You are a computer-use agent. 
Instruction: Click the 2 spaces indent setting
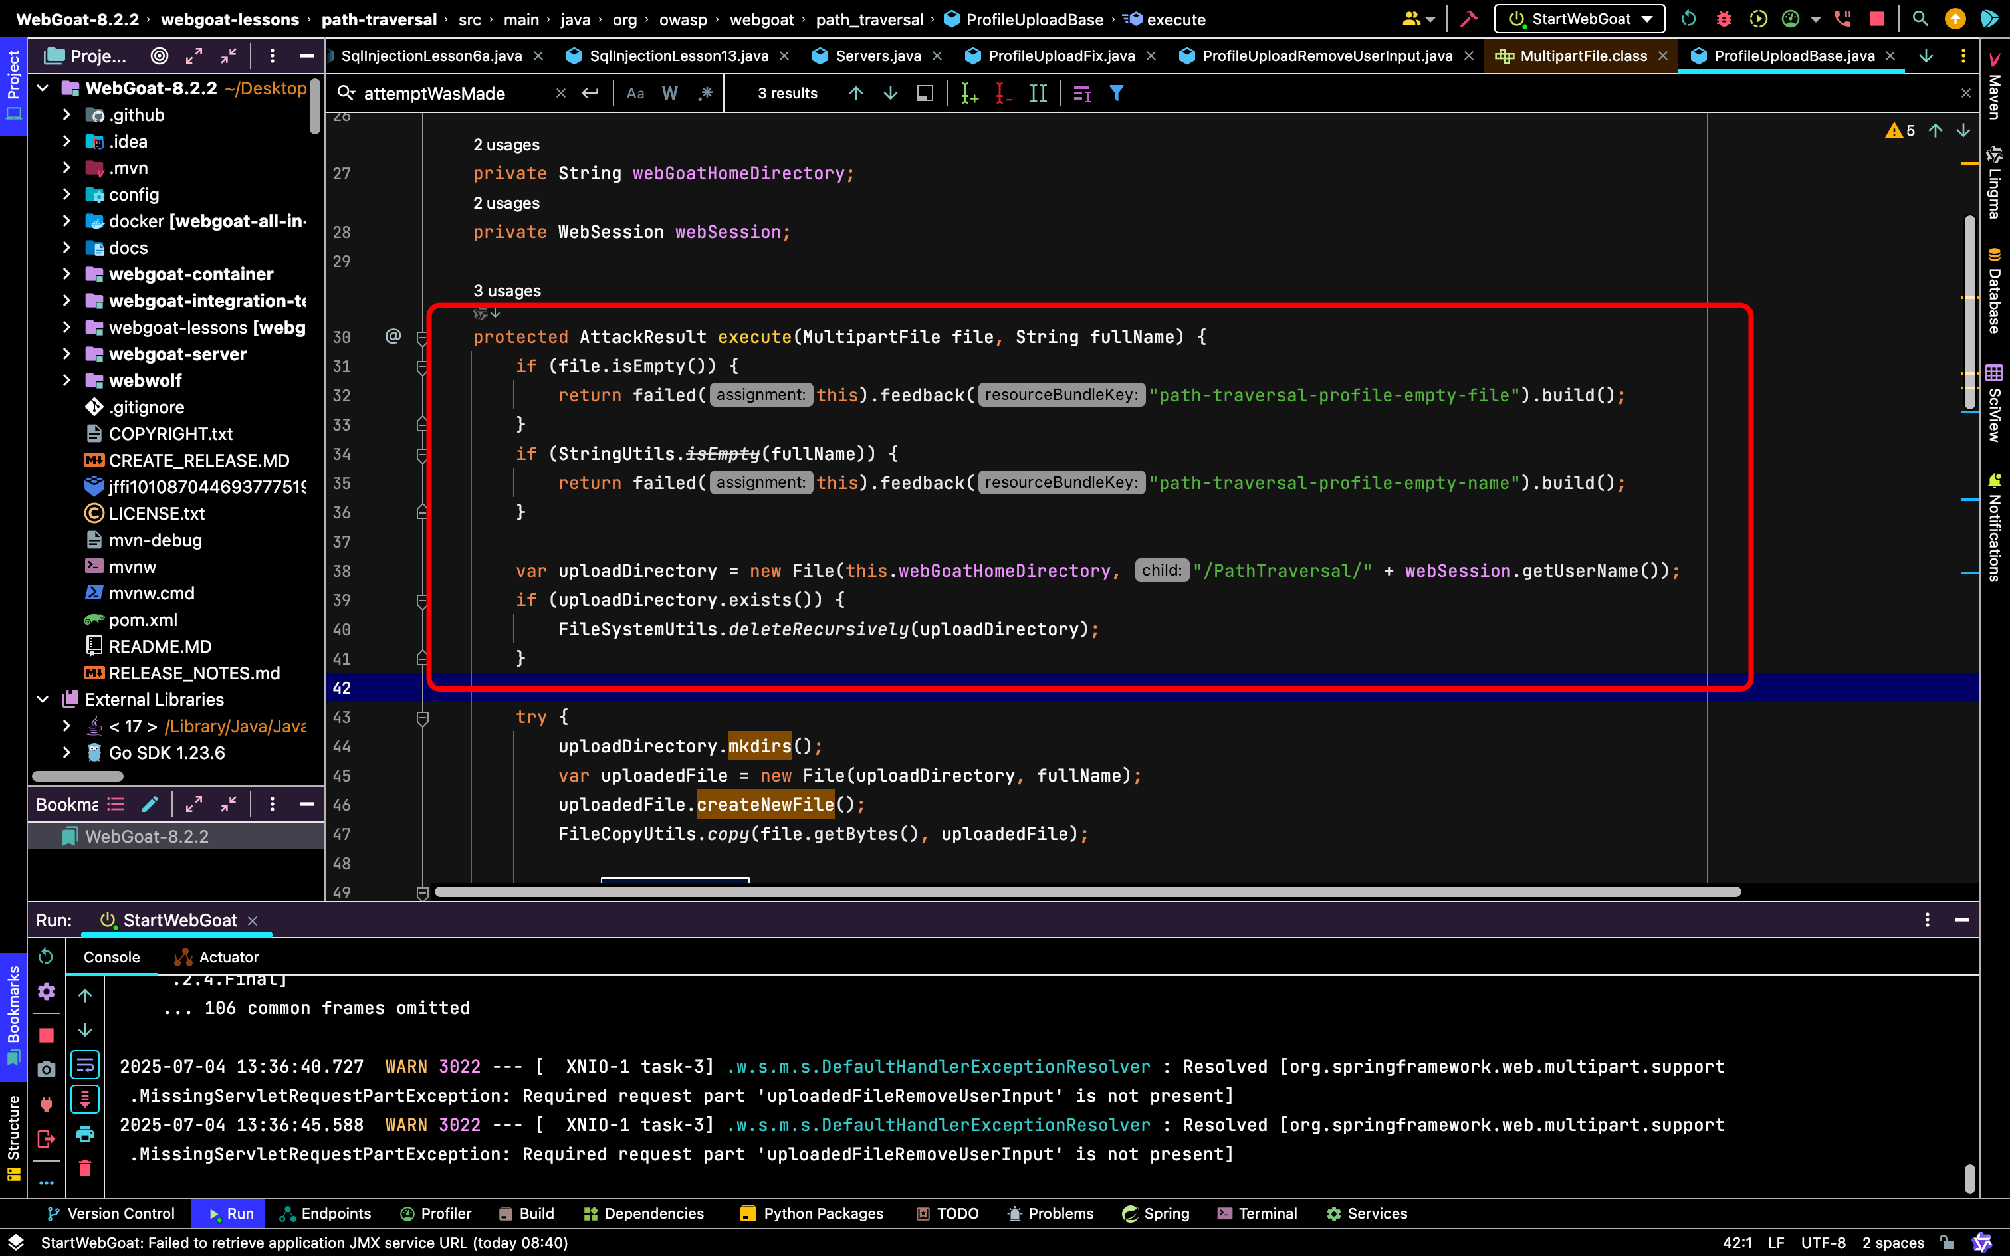[1893, 1243]
